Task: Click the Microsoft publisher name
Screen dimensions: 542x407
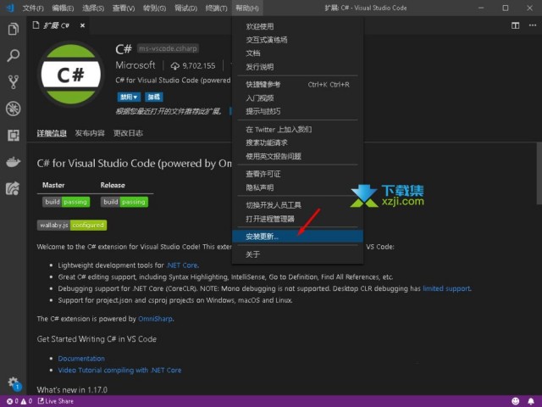Action: (x=135, y=65)
